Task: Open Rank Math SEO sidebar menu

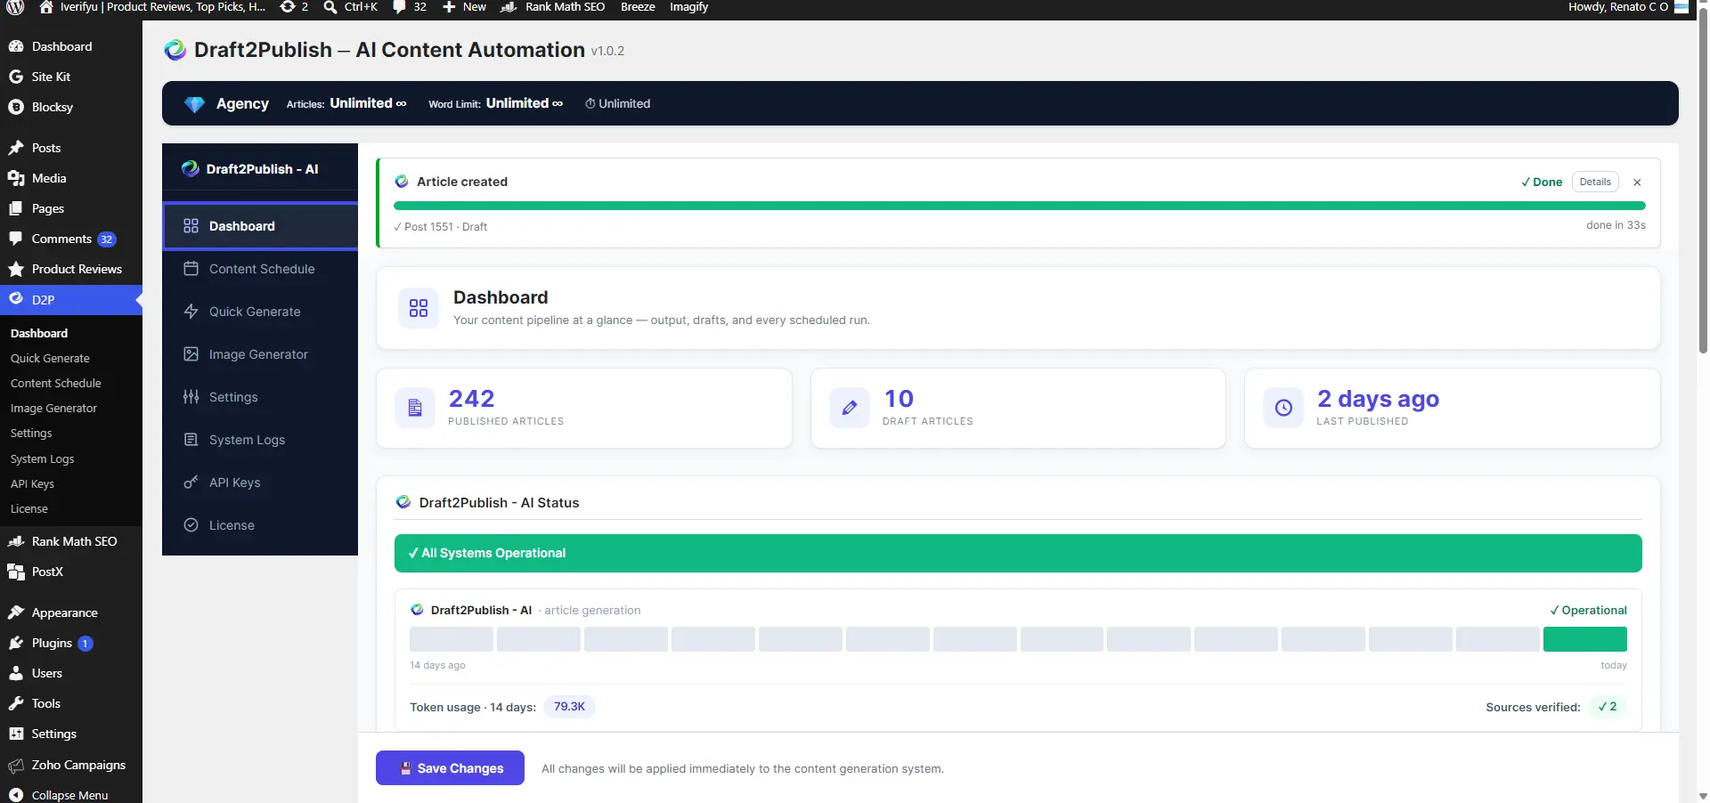Action: (x=71, y=541)
